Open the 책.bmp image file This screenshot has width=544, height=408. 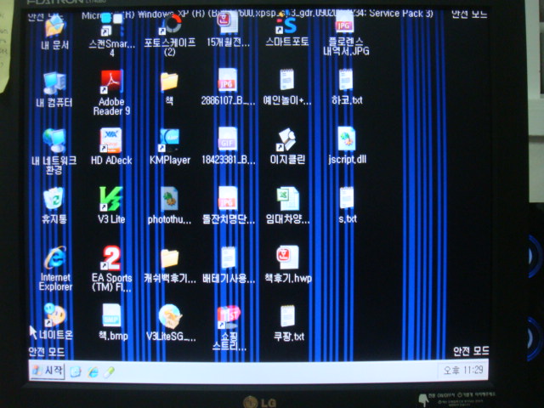coord(112,317)
